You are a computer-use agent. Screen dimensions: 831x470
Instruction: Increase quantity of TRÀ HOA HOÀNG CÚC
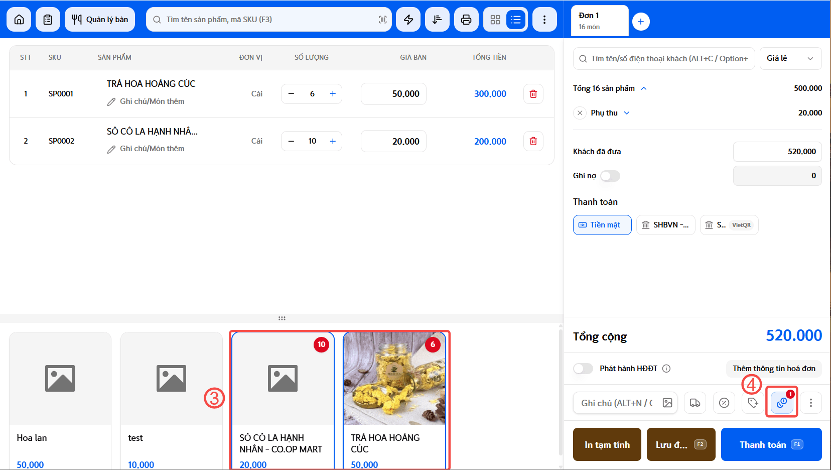point(333,94)
